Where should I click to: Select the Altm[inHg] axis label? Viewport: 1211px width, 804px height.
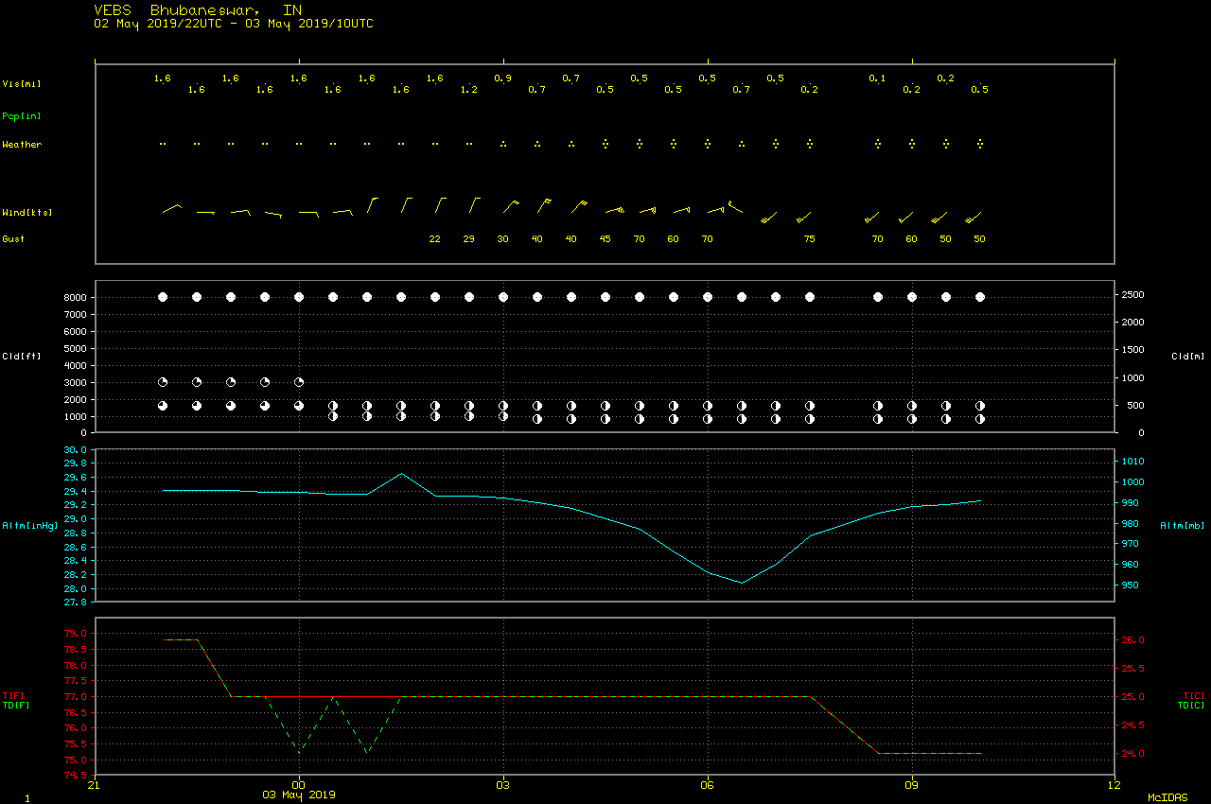point(30,524)
